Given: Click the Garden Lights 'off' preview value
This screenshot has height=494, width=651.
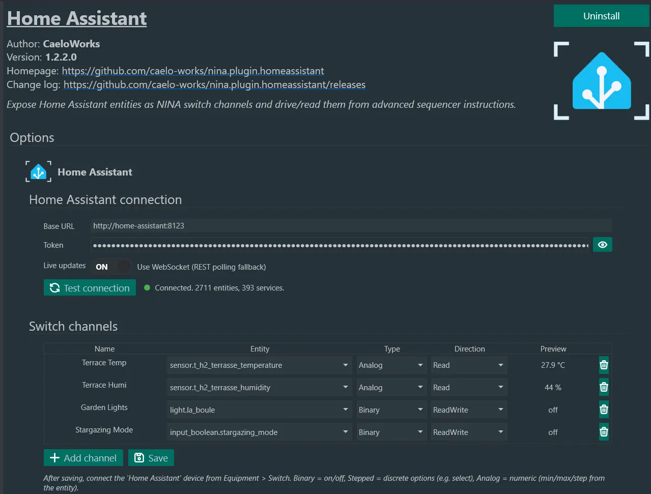Looking at the screenshot, I should [x=553, y=410].
